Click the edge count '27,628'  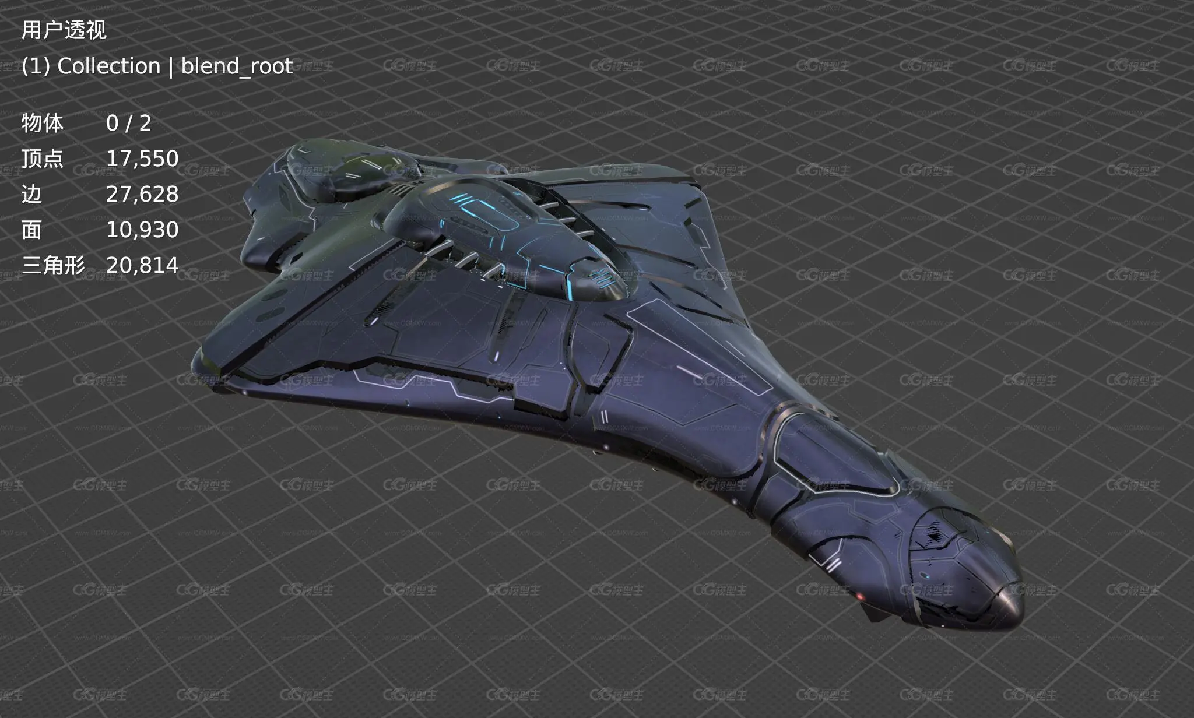click(x=142, y=195)
